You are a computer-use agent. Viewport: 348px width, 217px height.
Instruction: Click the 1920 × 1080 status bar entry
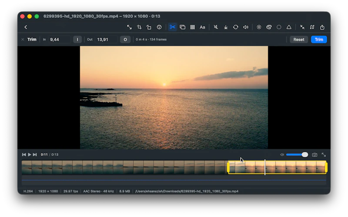[48, 191]
